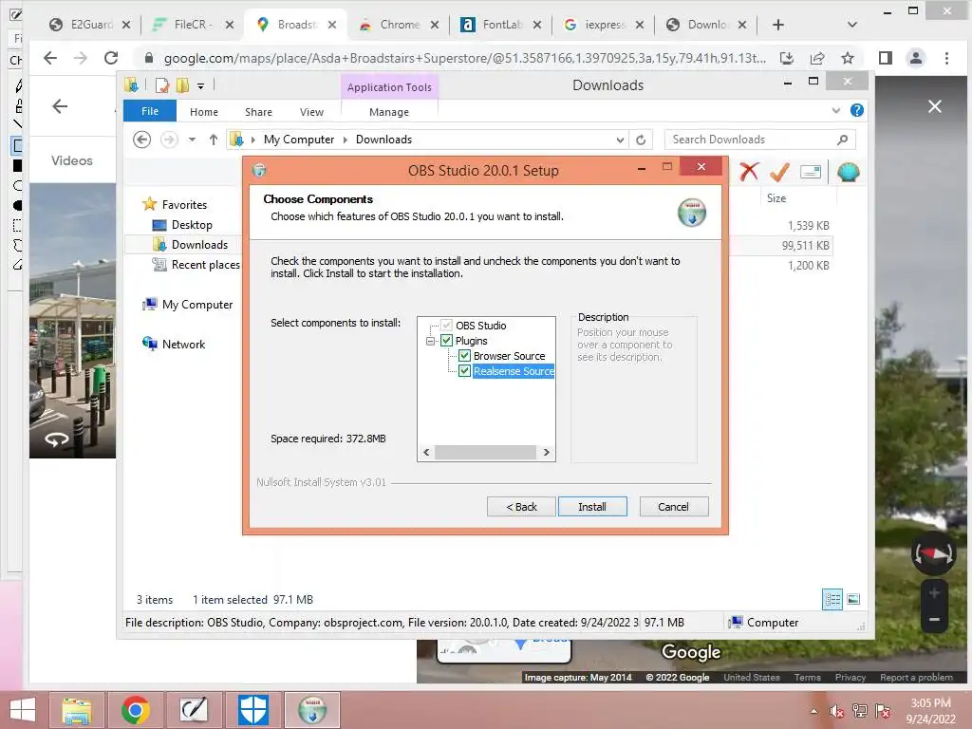
Task: Expand breadcrumb arrow after My Computer
Action: [346, 140]
